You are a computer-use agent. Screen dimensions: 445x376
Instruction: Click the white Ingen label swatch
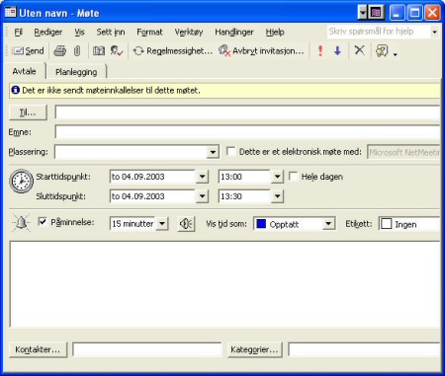pos(386,224)
